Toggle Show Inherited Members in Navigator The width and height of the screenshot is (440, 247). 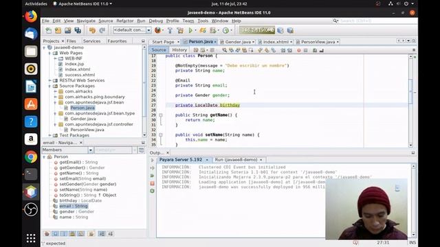click(47, 233)
